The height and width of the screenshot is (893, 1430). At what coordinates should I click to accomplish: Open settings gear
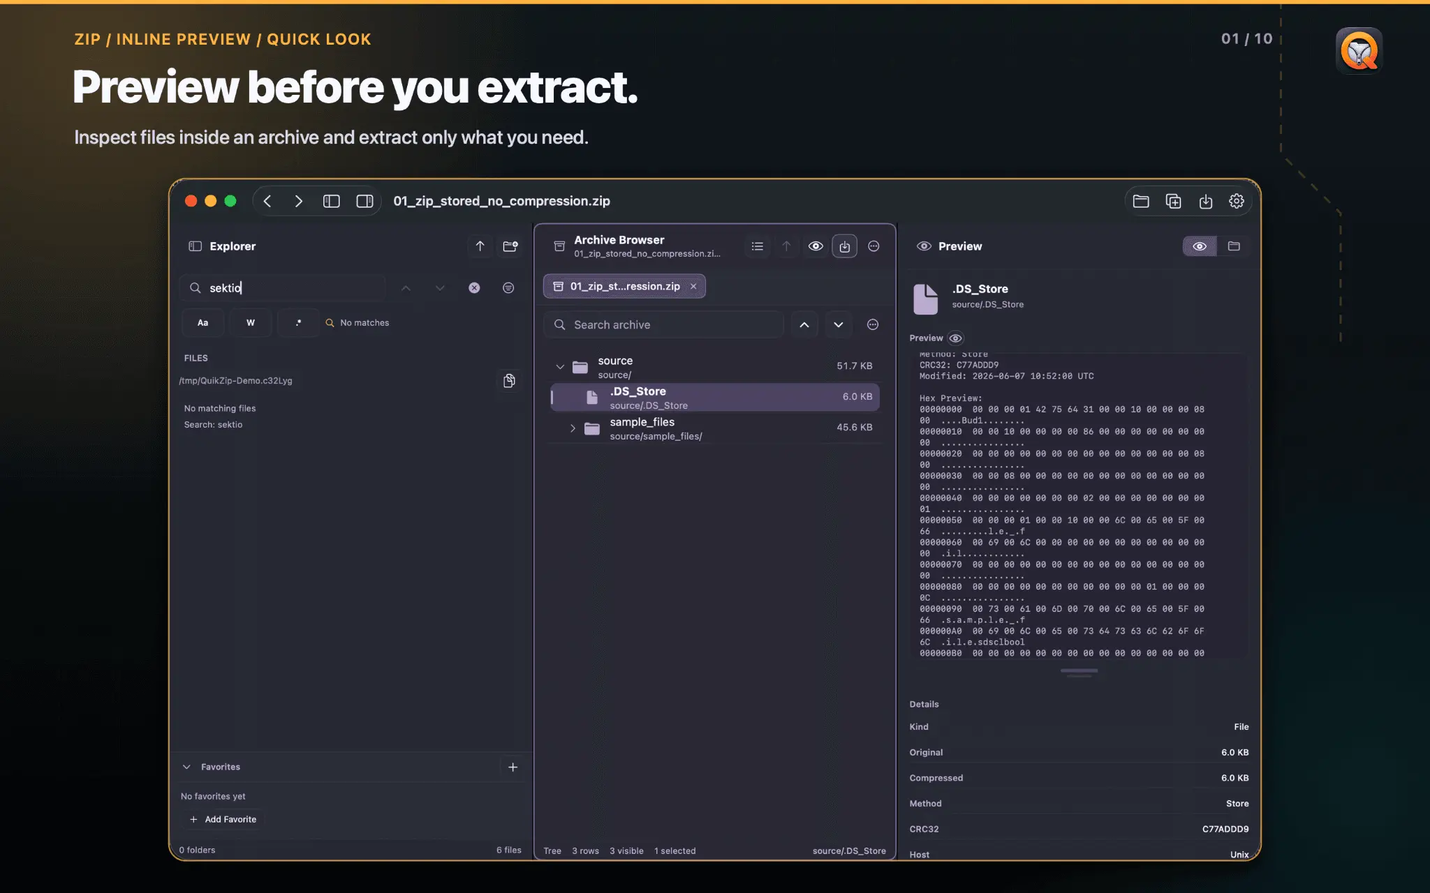[x=1237, y=201]
